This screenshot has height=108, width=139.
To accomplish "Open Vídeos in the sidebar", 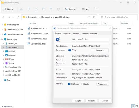I will (11, 63).
